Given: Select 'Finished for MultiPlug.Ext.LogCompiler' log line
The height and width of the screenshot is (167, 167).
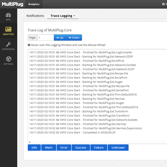Looking at the screenshot, I should coord(81,52).
